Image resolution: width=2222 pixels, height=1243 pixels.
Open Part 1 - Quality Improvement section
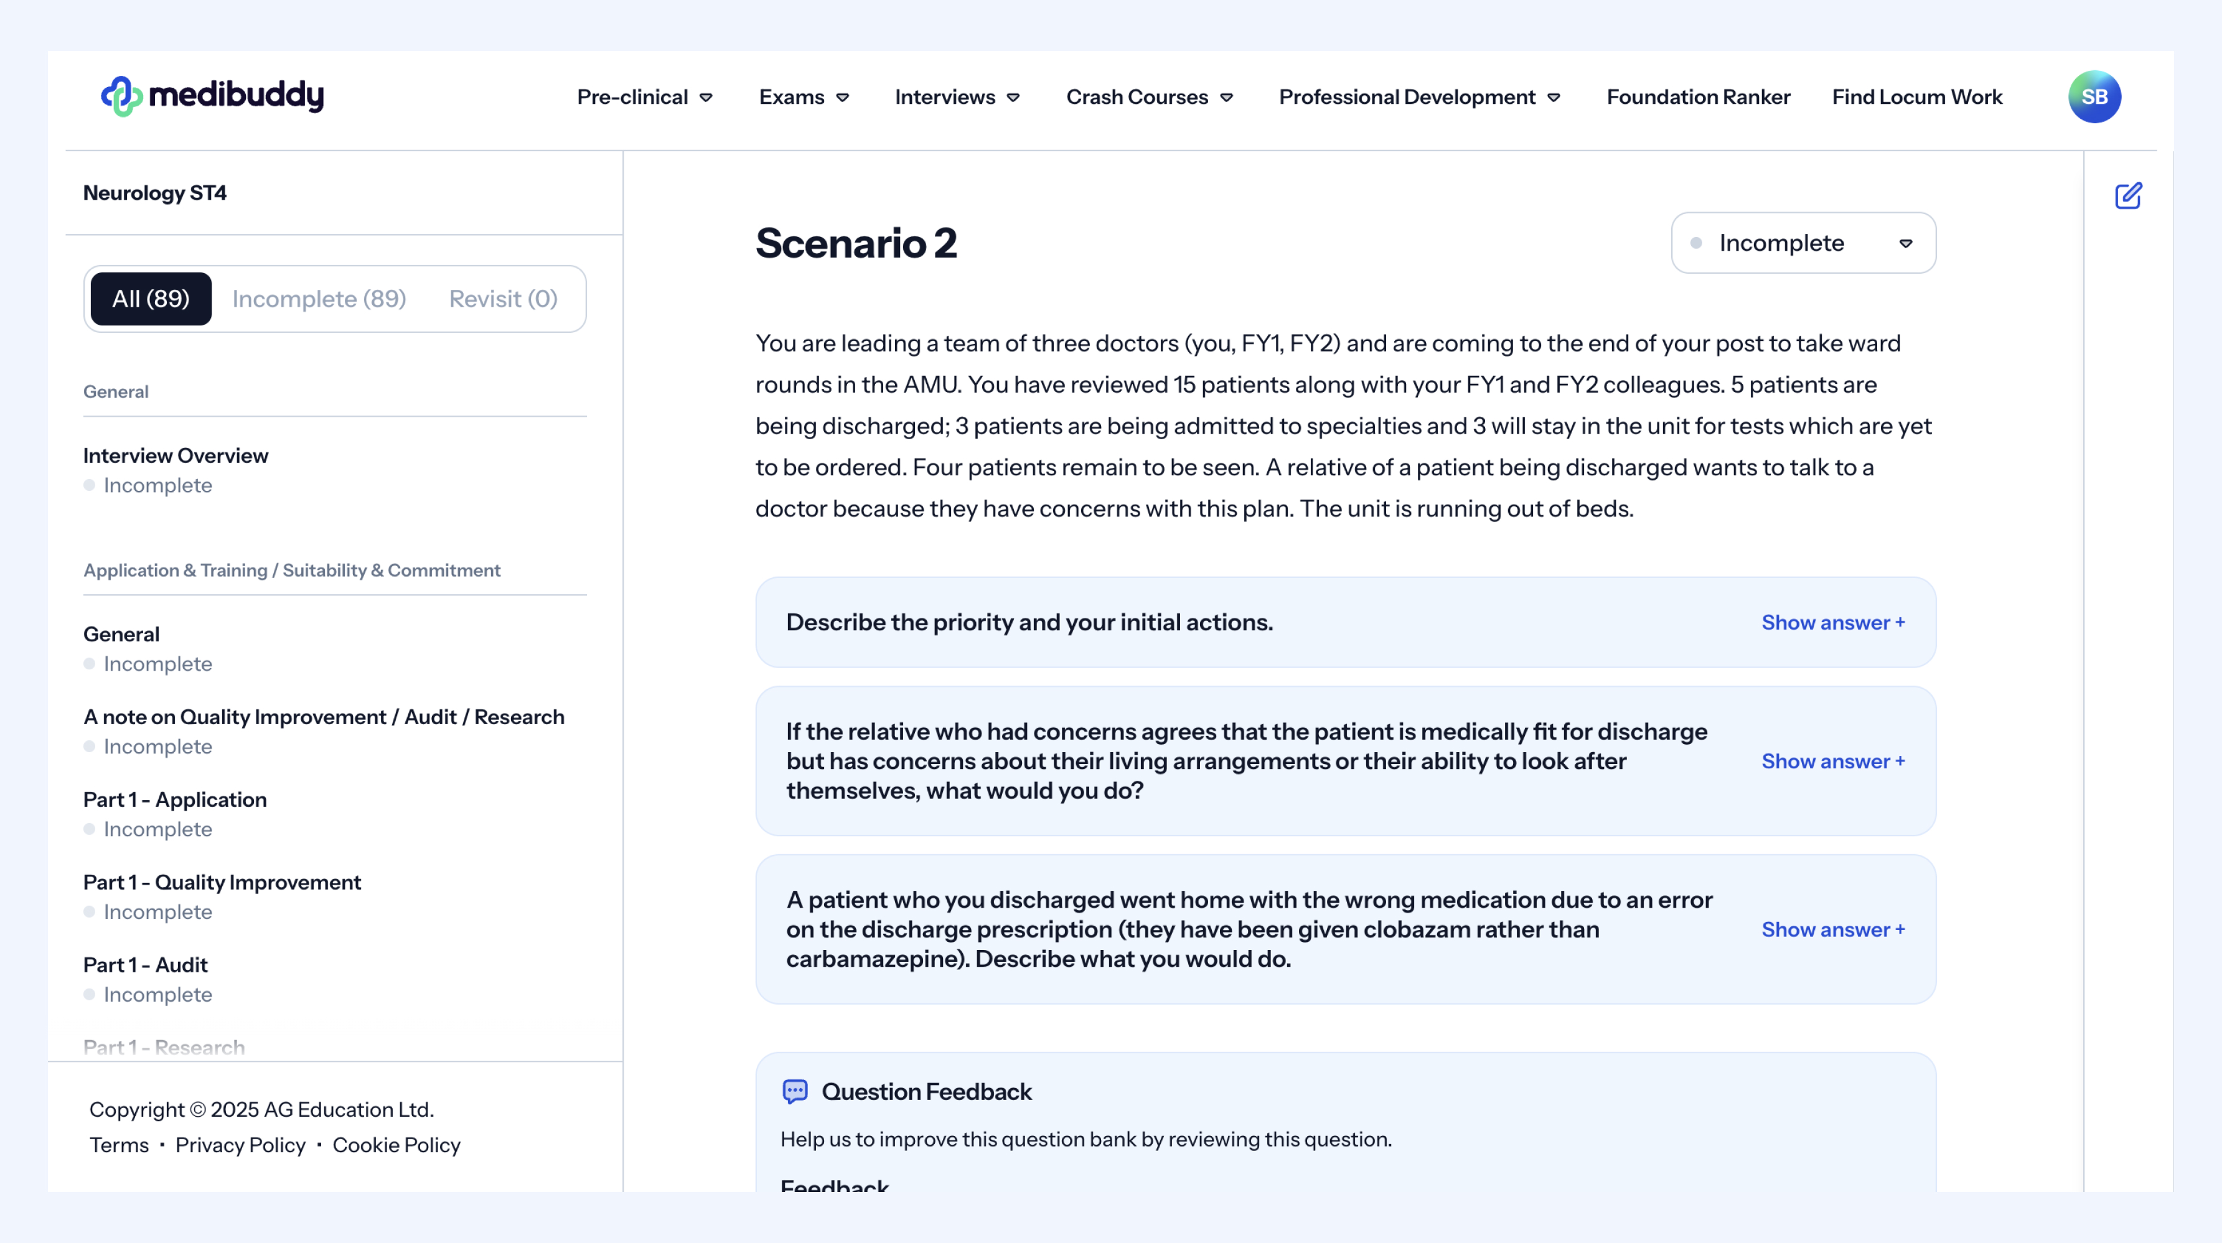(x=222, y=882)
